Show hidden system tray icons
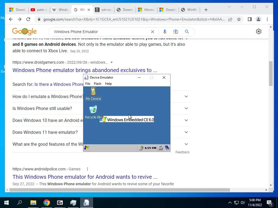 click(230, 203)
